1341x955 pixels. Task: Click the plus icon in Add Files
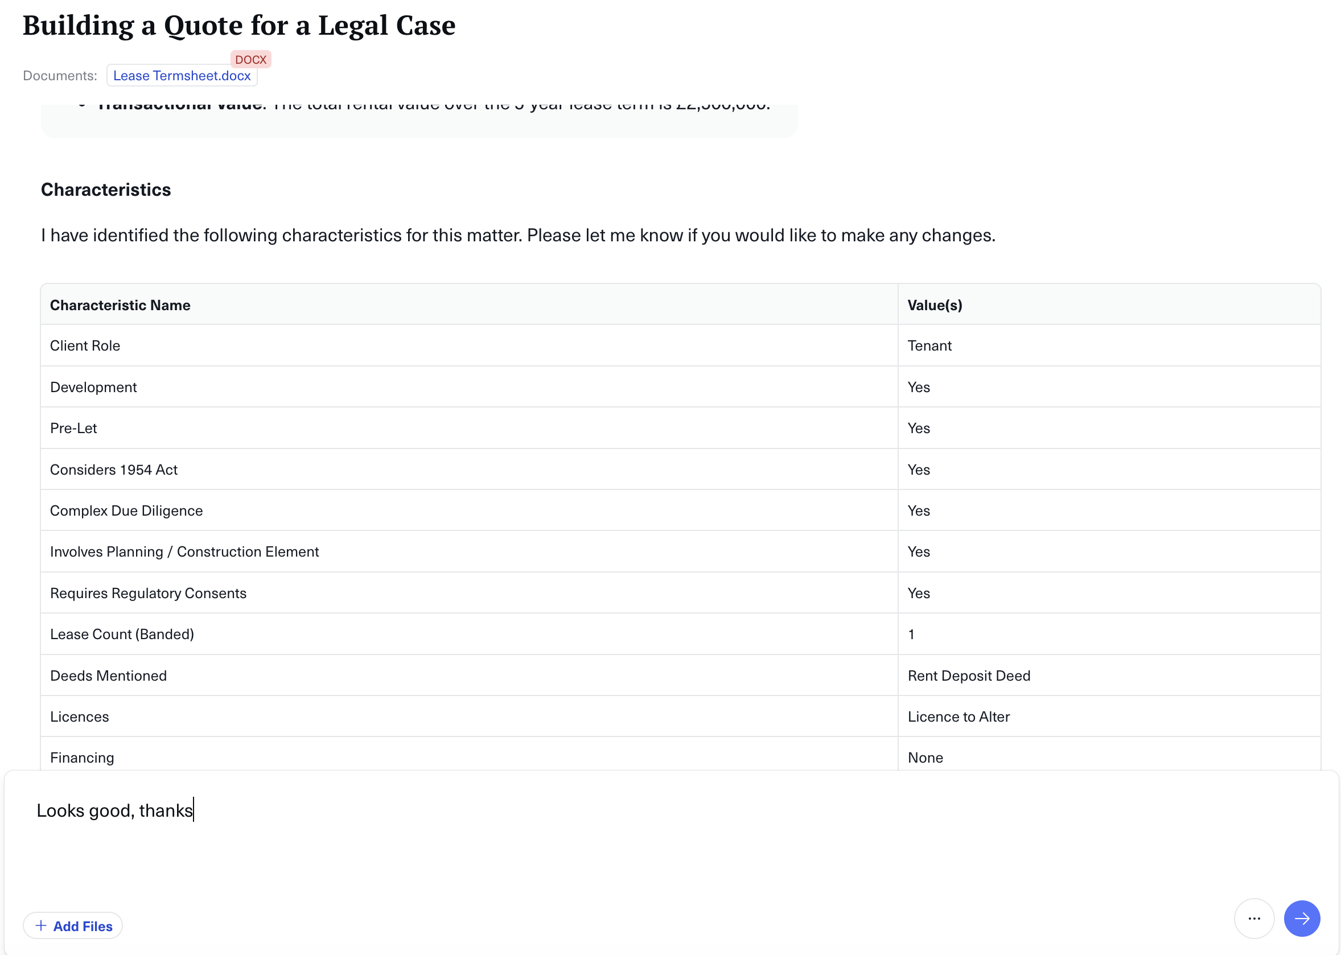pos(41,925)
